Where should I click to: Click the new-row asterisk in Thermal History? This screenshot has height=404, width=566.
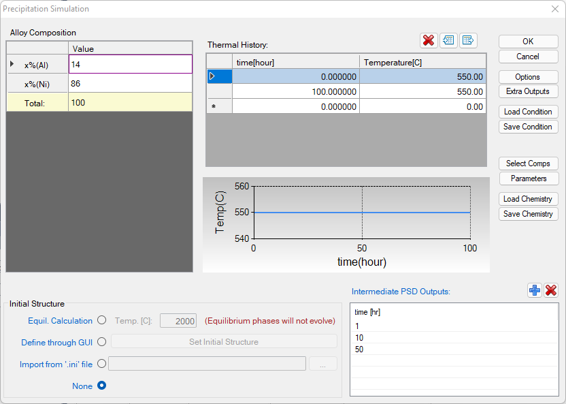(x=213, y=107)
